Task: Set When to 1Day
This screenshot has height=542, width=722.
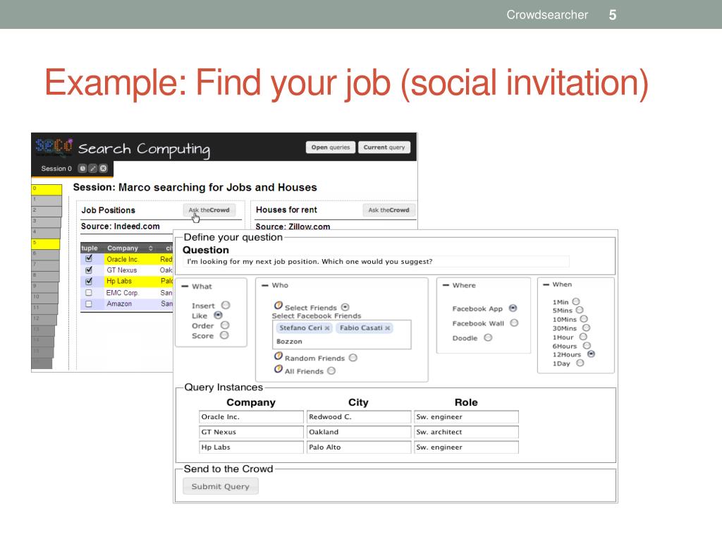Action: [x=580, y=363]
